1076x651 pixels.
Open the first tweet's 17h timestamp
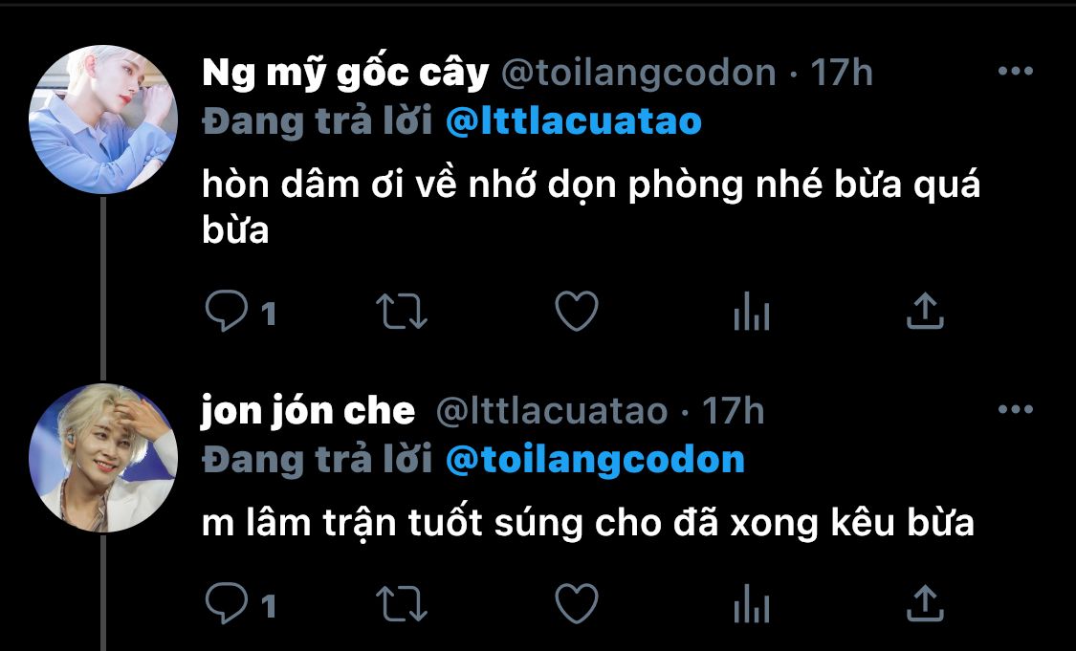click(842, 72)
